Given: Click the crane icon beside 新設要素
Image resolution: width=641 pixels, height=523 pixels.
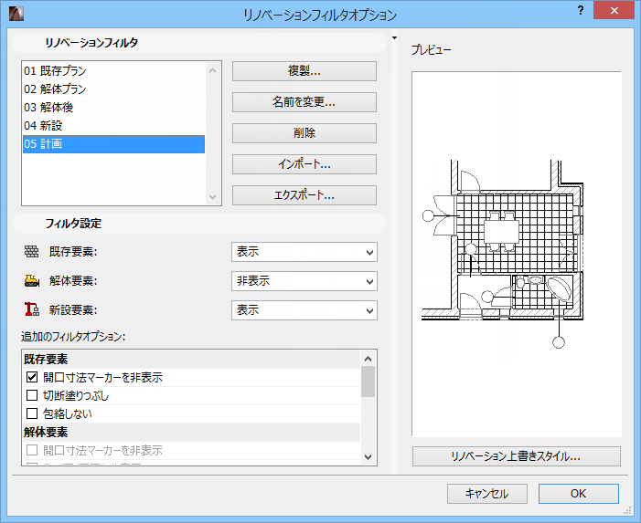Looking at the screenshot, I should pyautogui.click(x=32, y=309).
